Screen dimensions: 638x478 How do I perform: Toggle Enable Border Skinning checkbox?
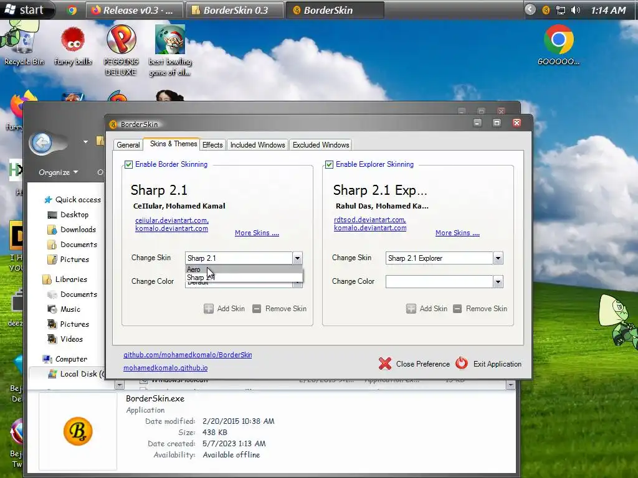click(128, 164)
